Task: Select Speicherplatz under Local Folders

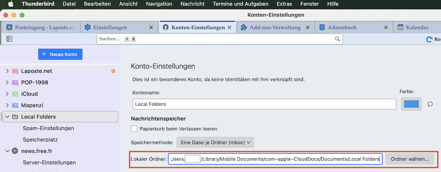Action: pos(40,140)
